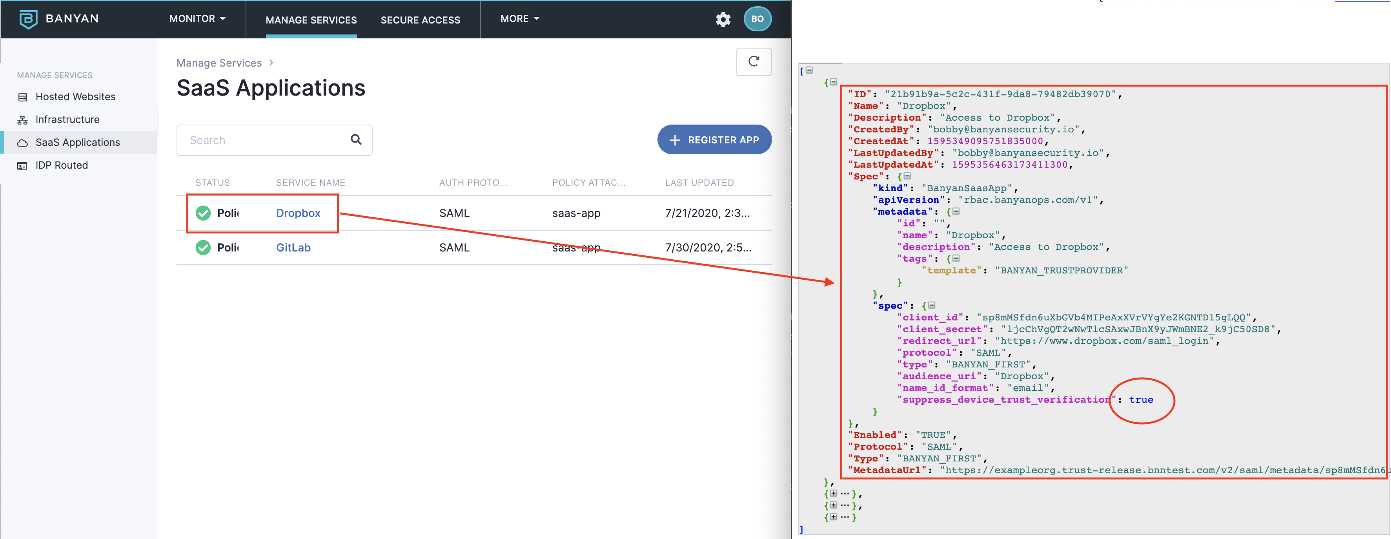Open the GitLab service link
The height and width of the screenshot is (539, 1391).
click(x=293, y=248)
